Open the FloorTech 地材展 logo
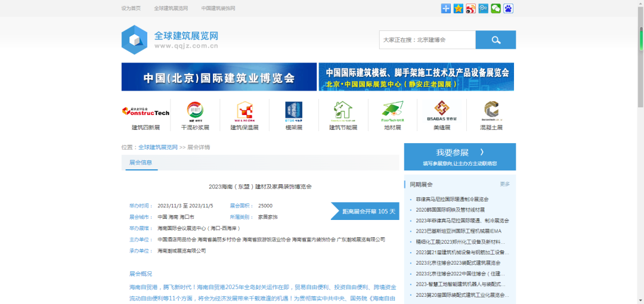This screenshot has height=304, width=644. click(392, 111)
